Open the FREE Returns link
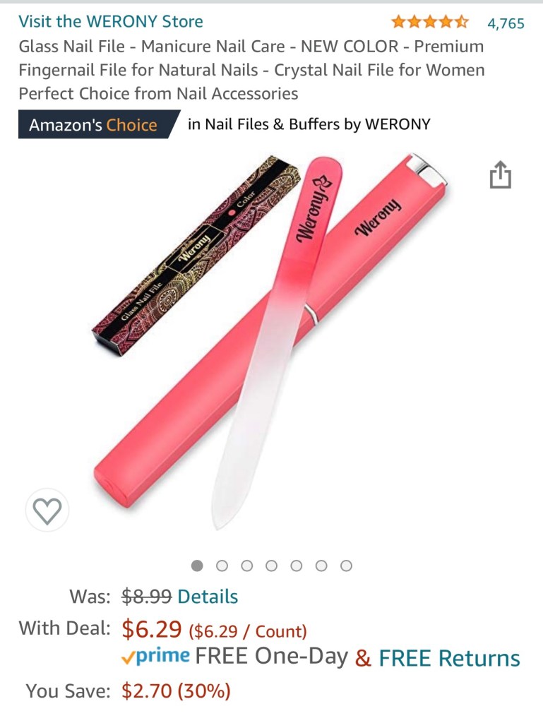The height and width of the screenshot is (723, 543). coord(449,658)
